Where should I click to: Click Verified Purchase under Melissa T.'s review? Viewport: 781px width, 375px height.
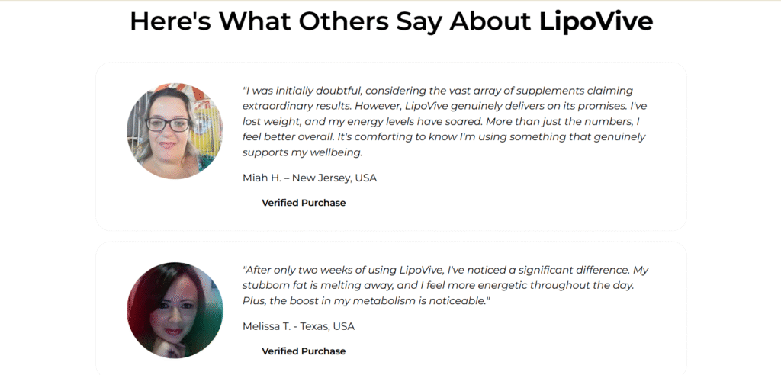tap(304, 351)
